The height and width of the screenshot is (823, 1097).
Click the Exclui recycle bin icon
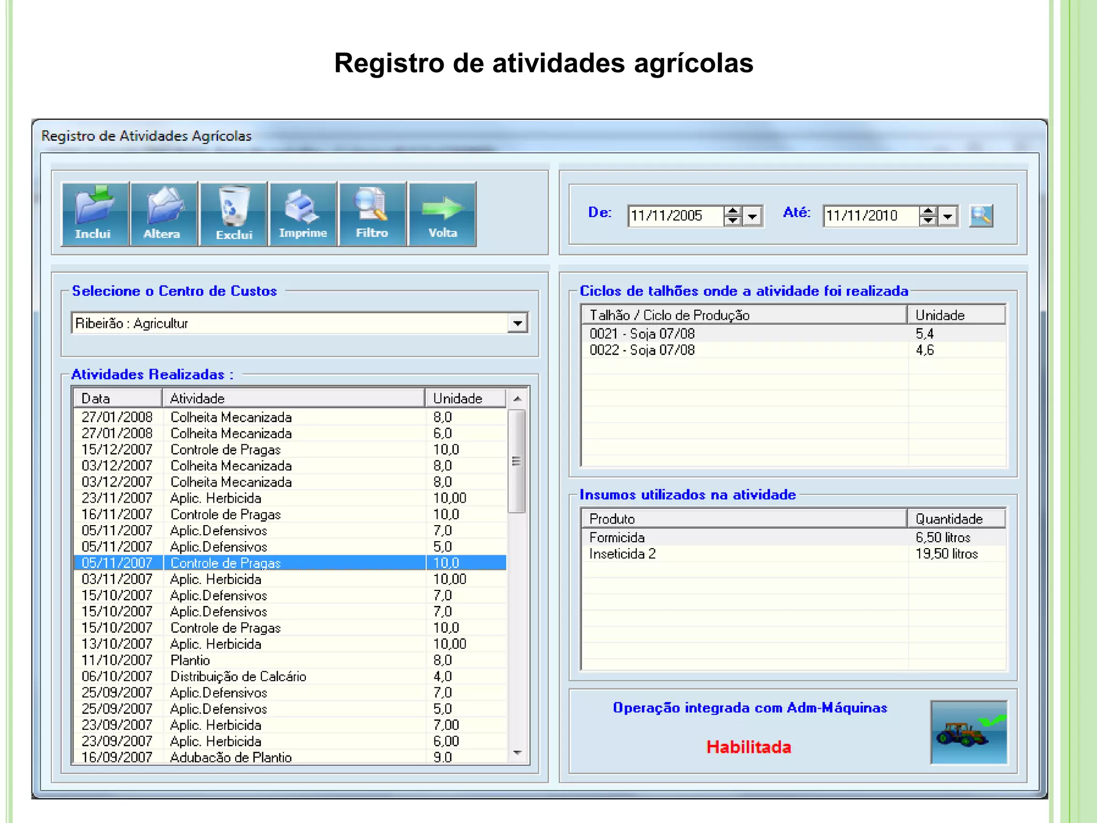234,214
